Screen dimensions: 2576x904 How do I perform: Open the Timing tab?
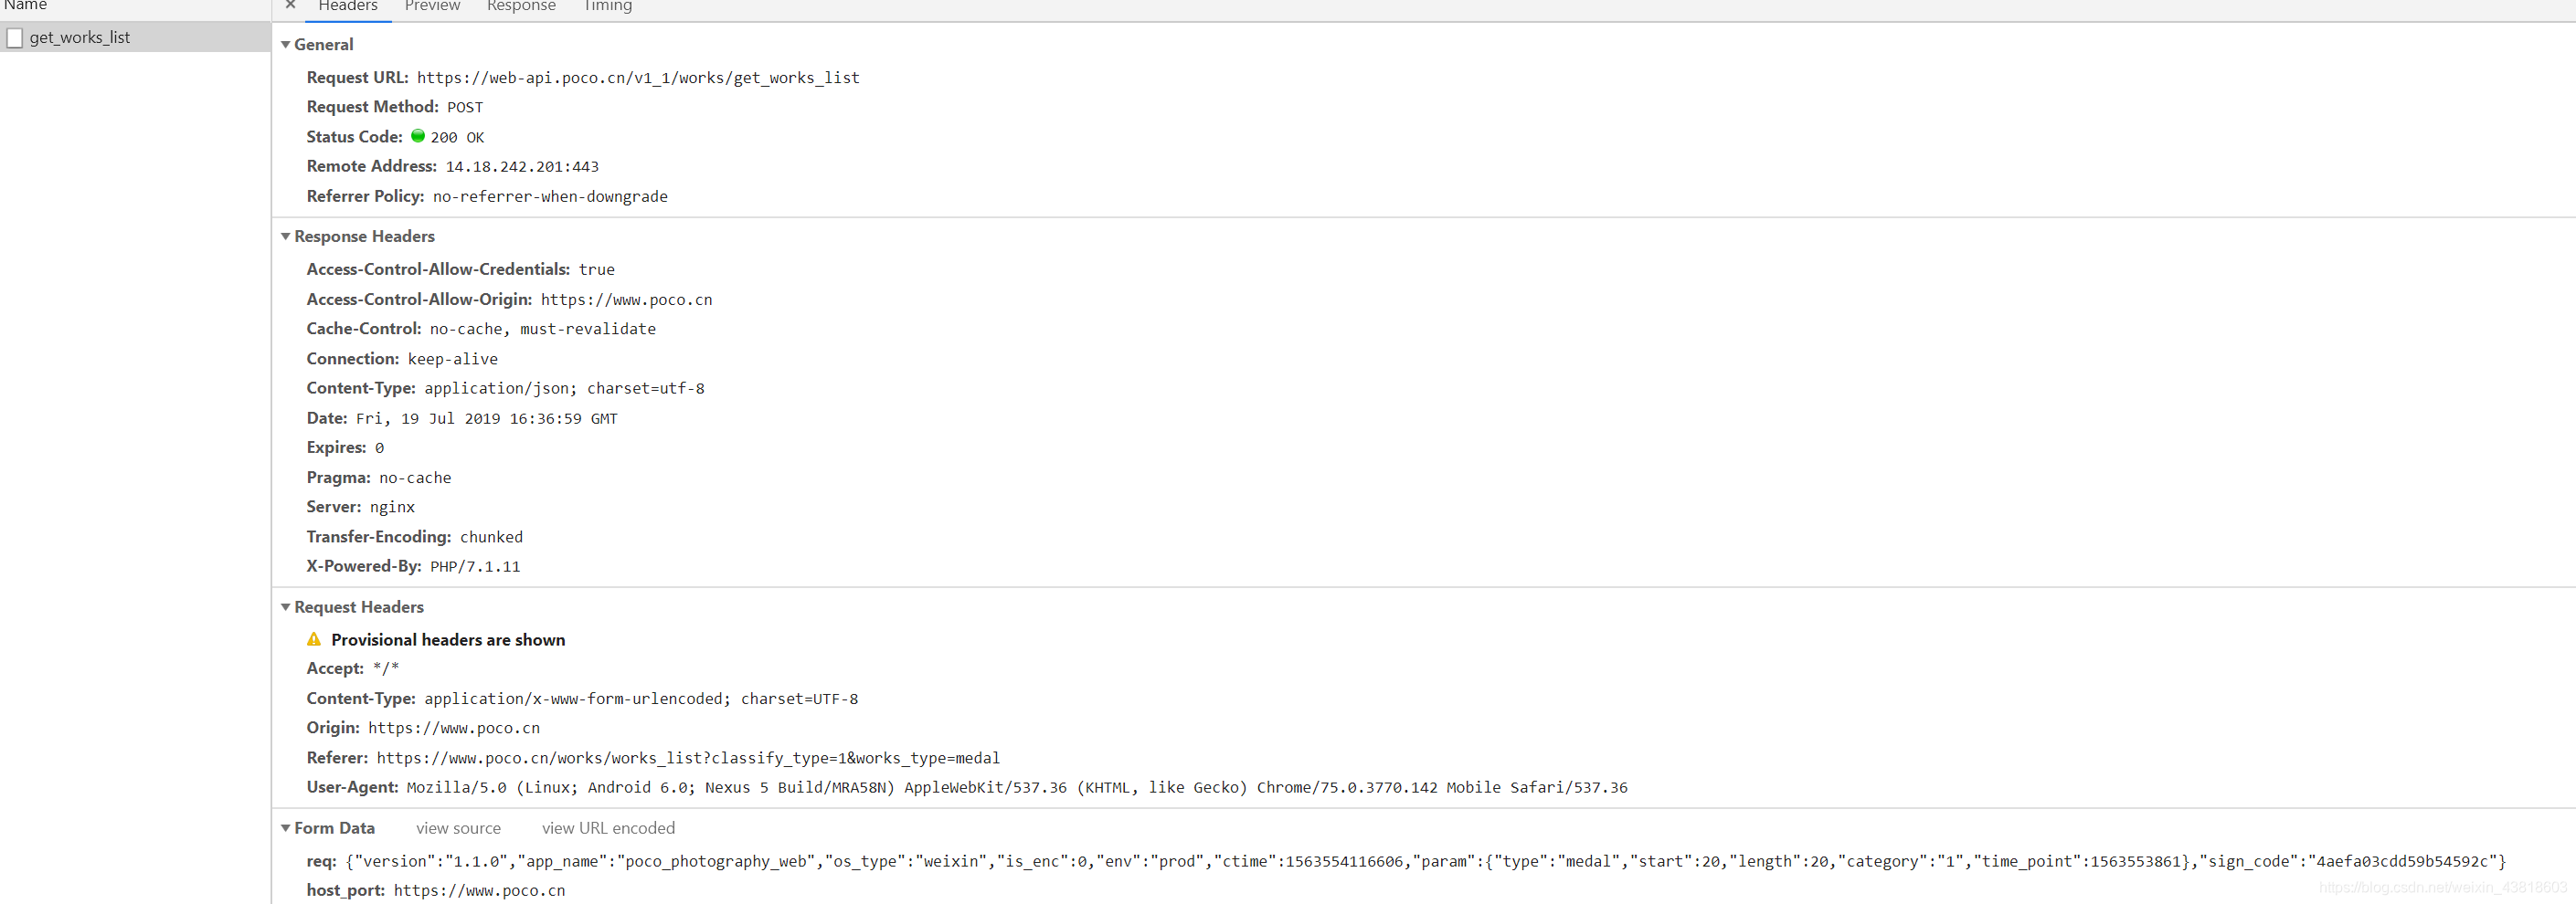[x=607, y=6]
